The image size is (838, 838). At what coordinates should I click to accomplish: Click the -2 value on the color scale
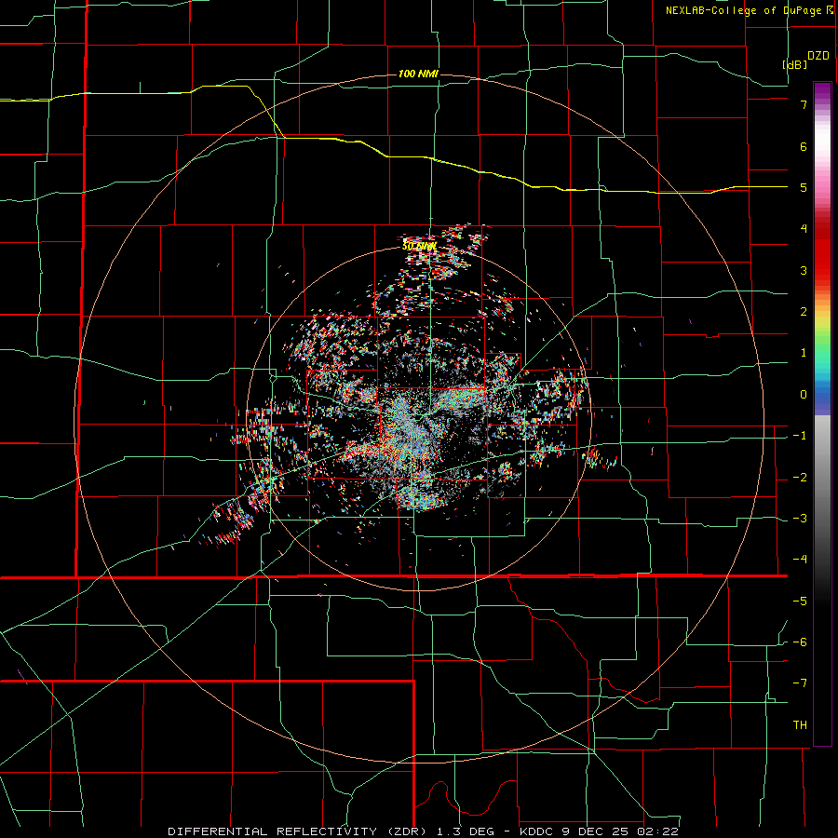(x=800, y=478)
